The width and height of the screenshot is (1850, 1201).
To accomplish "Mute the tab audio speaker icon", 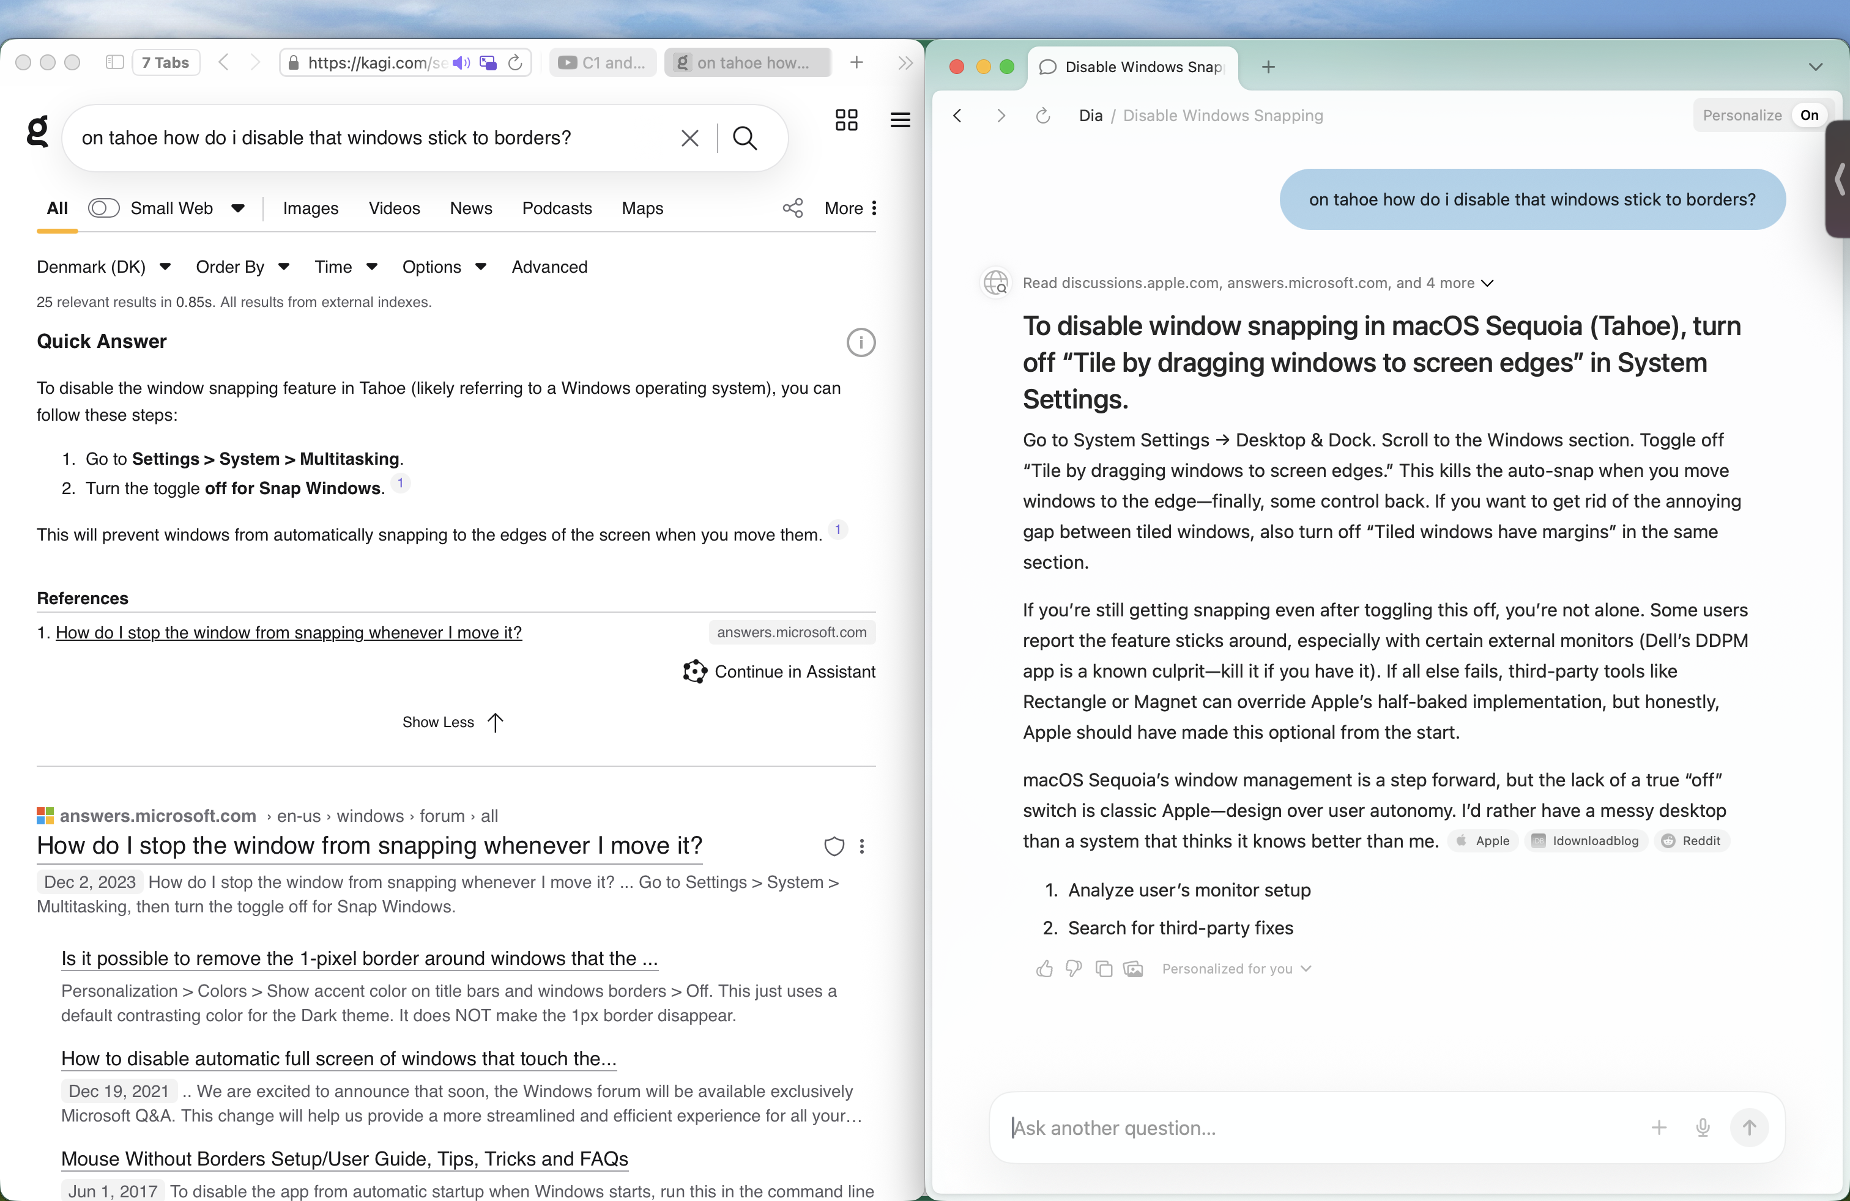I will click(x=461, y=63).
